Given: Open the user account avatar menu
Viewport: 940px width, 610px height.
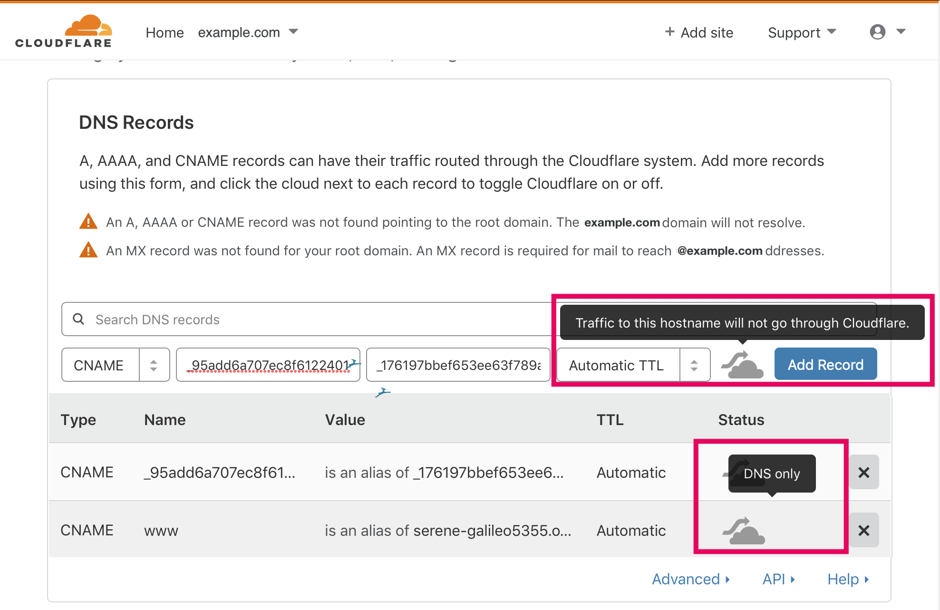Looking at the screenshot, I should (877, 32).
